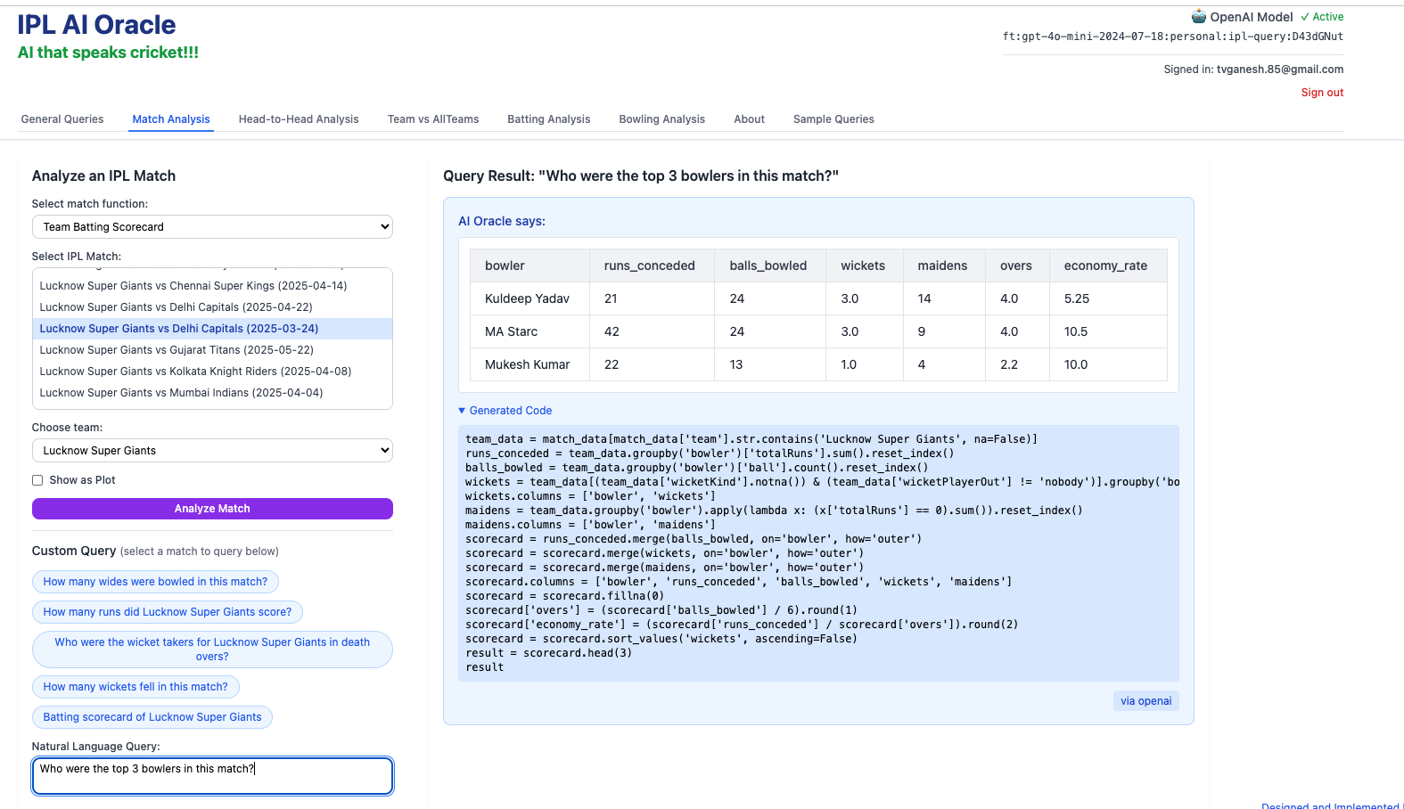Choose the 'How many wickets fell' sample query

(x=135, y=687)
